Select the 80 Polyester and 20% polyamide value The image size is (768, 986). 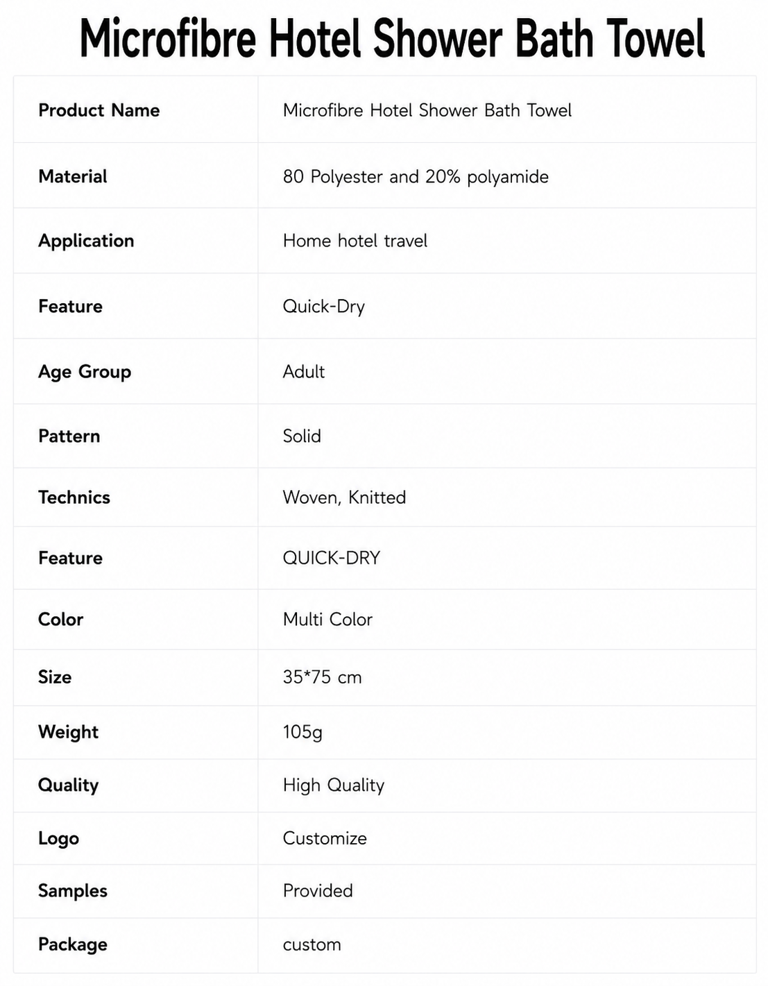coord(416,177)
